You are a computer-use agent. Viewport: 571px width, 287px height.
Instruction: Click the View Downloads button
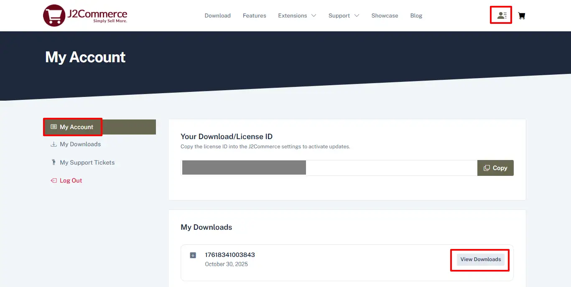click(x=481, y=259)
